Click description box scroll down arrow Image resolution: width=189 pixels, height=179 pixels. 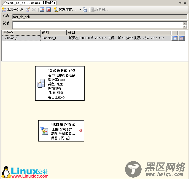click(x=185, y=27)
